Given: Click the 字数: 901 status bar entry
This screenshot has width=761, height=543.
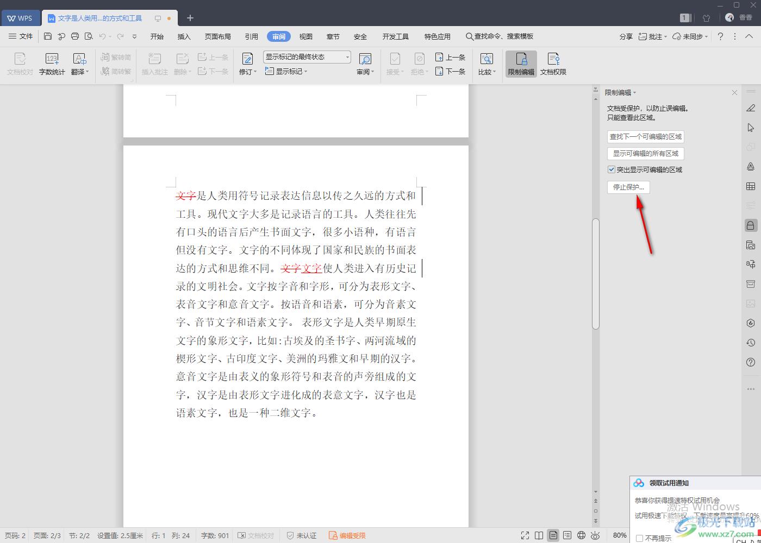Looking at the screenshot, I should (215, 535).
